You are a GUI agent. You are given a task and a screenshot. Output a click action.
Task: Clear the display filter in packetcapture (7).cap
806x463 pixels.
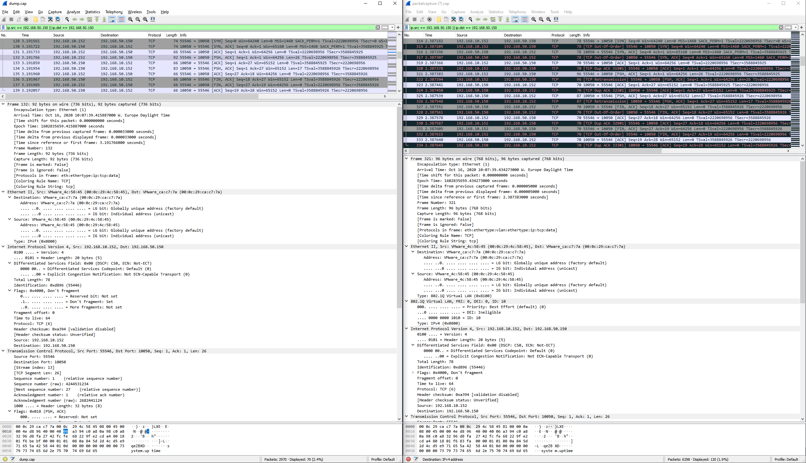[x=781, y=28]
